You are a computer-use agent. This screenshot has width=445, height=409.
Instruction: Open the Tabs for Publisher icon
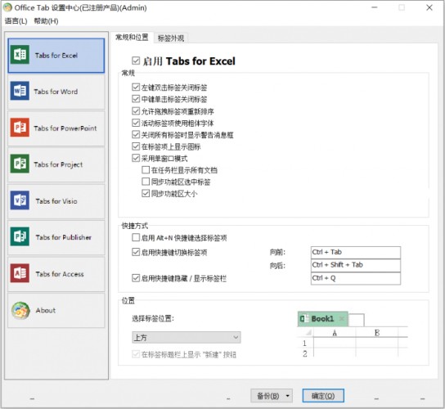point(20,236)
